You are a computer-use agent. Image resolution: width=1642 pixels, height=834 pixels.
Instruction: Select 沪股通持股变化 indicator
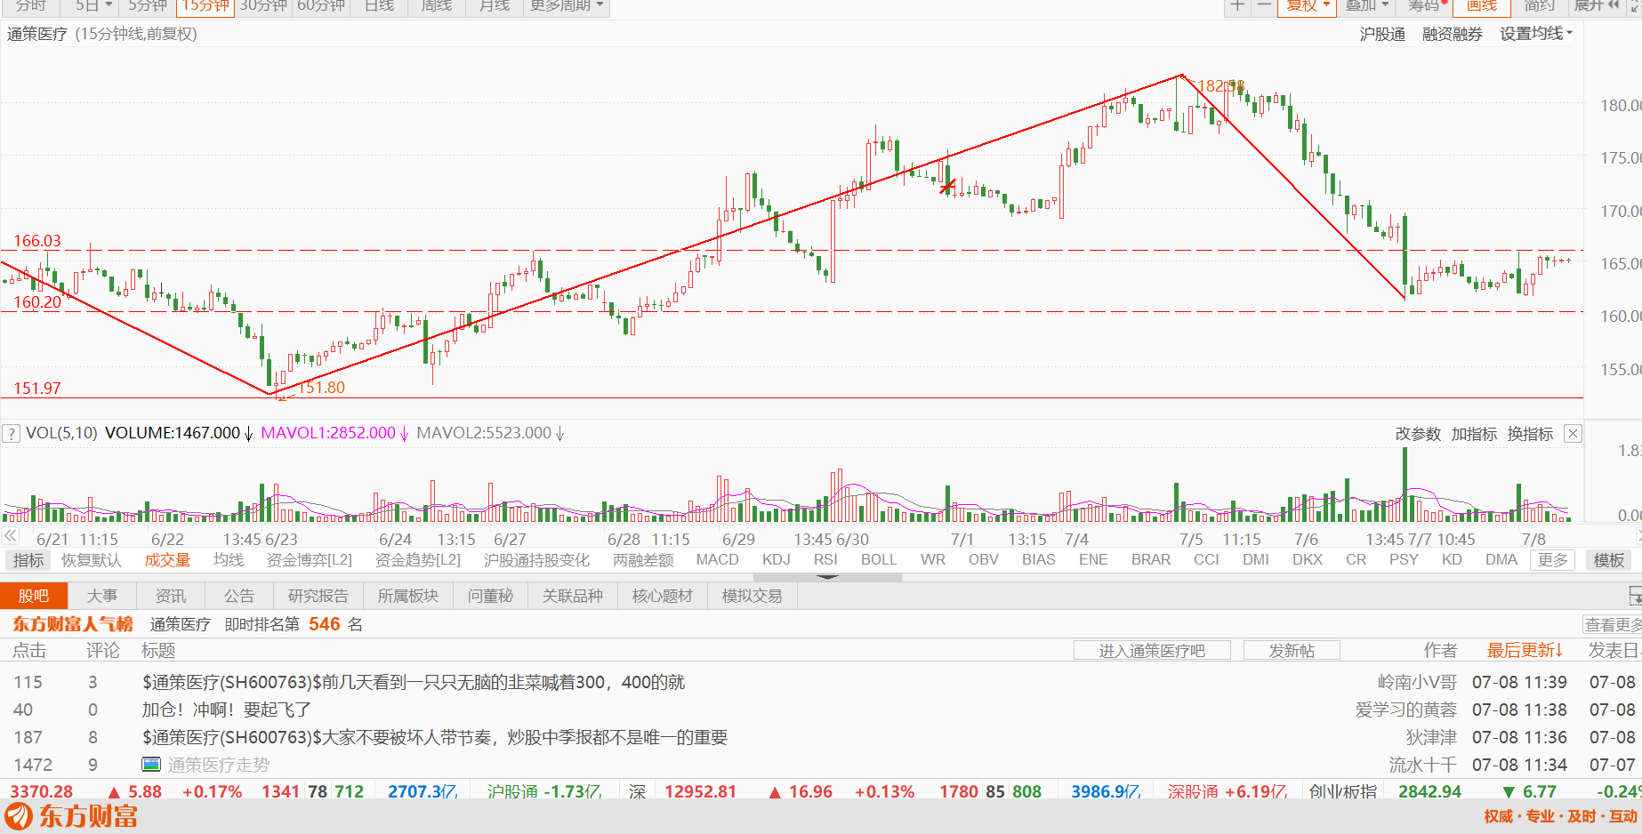pyautogui.click(x=536, y=560)
